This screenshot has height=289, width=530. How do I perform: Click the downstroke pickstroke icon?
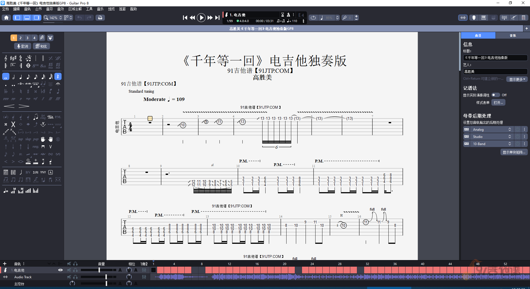43,147
